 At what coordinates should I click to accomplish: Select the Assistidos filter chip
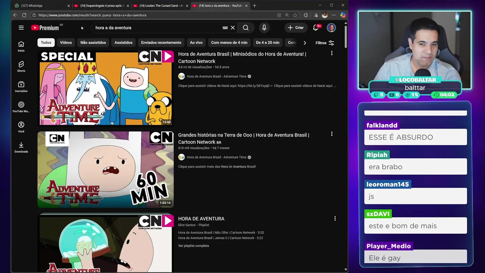(x=124, y=42)
